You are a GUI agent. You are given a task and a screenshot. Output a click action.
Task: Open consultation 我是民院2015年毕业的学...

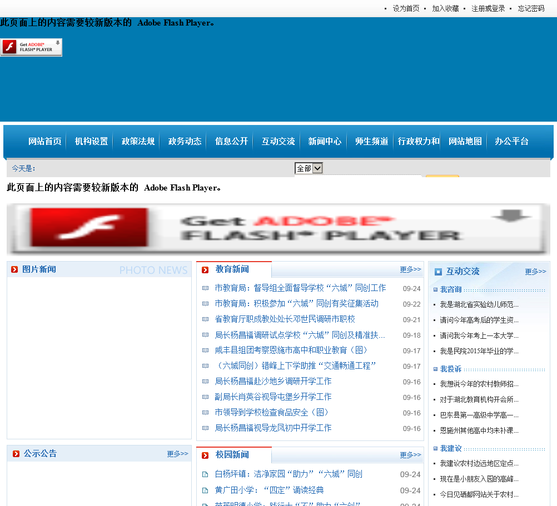pos(479,351)
